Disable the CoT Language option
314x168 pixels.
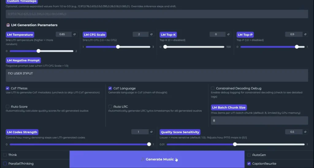point(110,88)
